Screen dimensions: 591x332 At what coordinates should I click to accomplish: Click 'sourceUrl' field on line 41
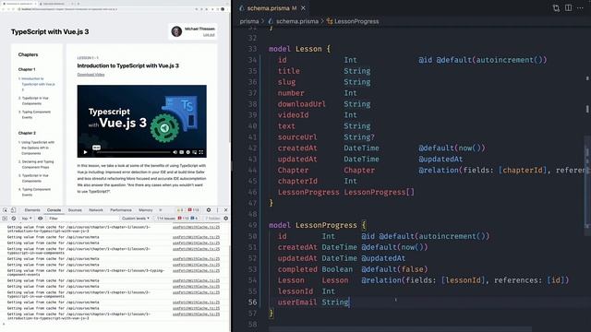pos(297,137)
